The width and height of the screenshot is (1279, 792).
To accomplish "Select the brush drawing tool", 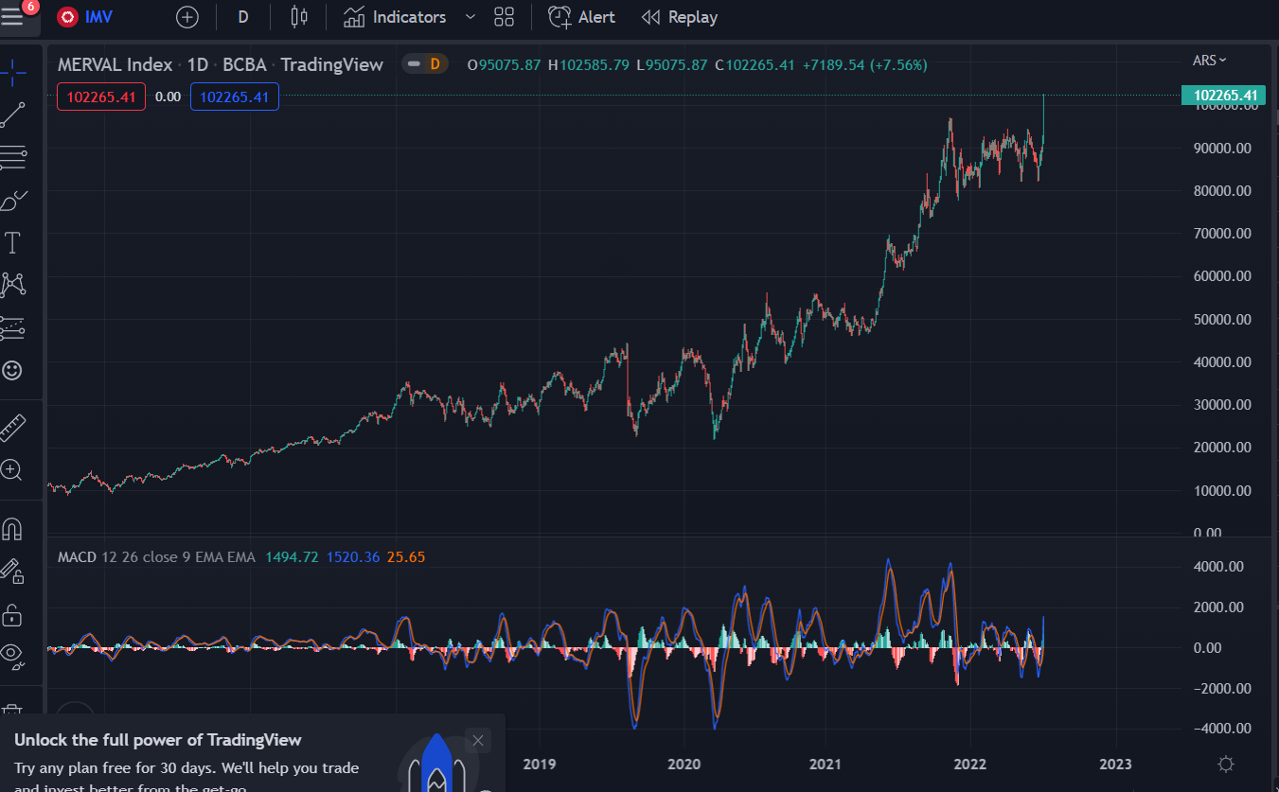I will click(x=13, y=201).
